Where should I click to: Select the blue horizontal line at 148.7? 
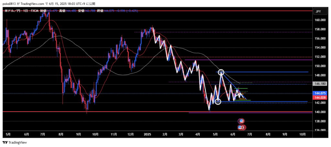275,72
